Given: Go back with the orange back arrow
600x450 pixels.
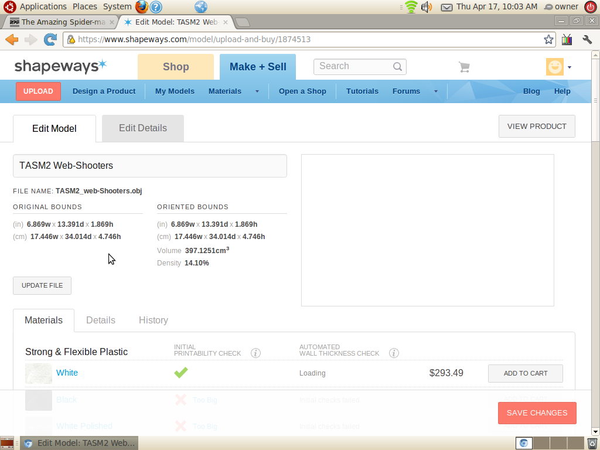Looking at the screenshot, I should [x=12, y=39].
